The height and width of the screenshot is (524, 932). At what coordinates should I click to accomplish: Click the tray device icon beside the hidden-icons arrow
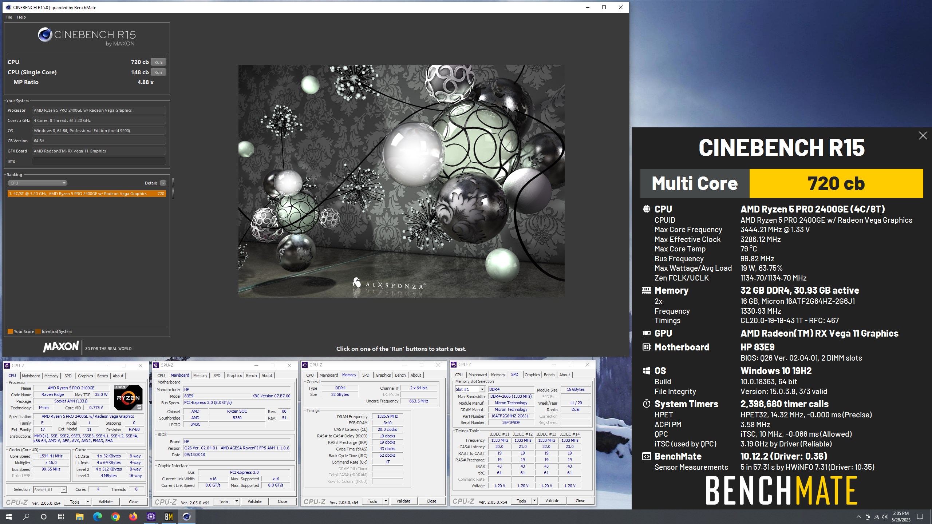(868, 517)
